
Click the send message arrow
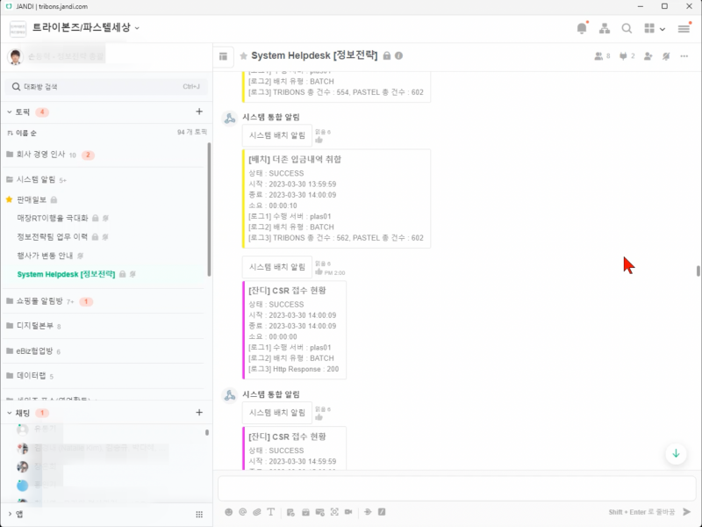pyautogui.click(x=686, y=511)
